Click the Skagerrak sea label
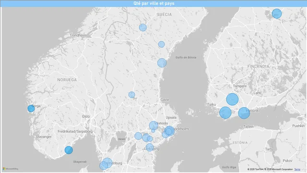307x173 pixels. coord(80,162)
